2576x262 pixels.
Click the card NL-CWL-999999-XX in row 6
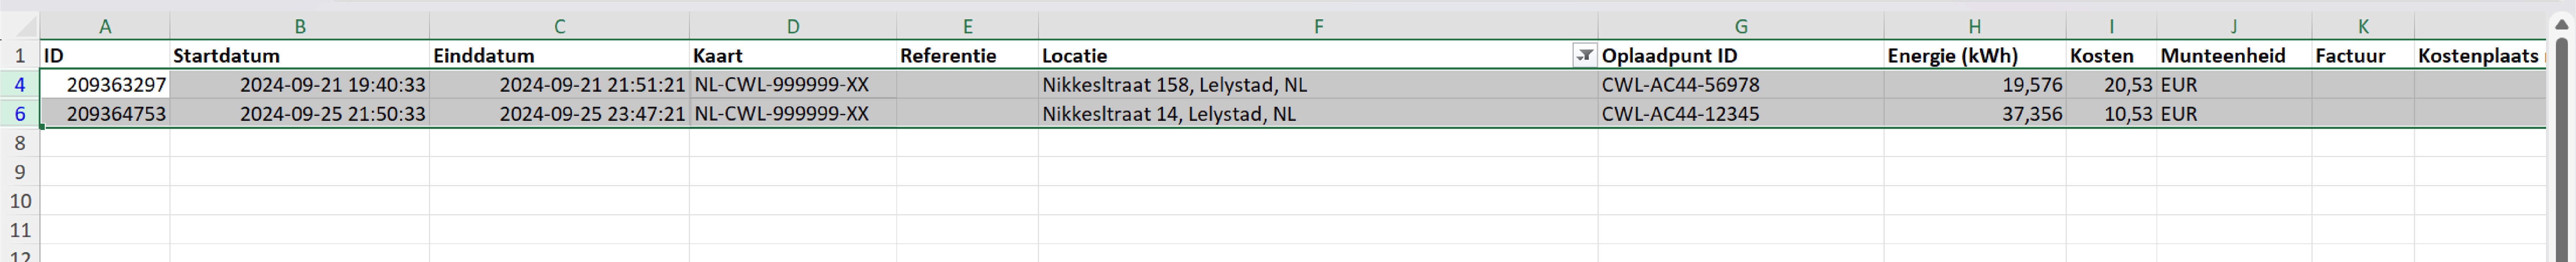(793, 113)
